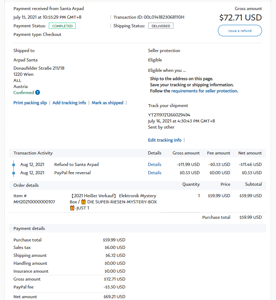Click the Issue a refund button
This screenshot has width=276, height=300.
240,31
